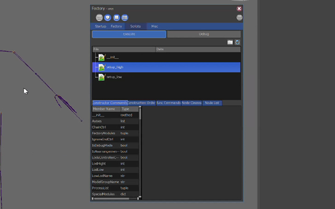
Task: Select the setup_high script row
Action: (x=166, y=67)
